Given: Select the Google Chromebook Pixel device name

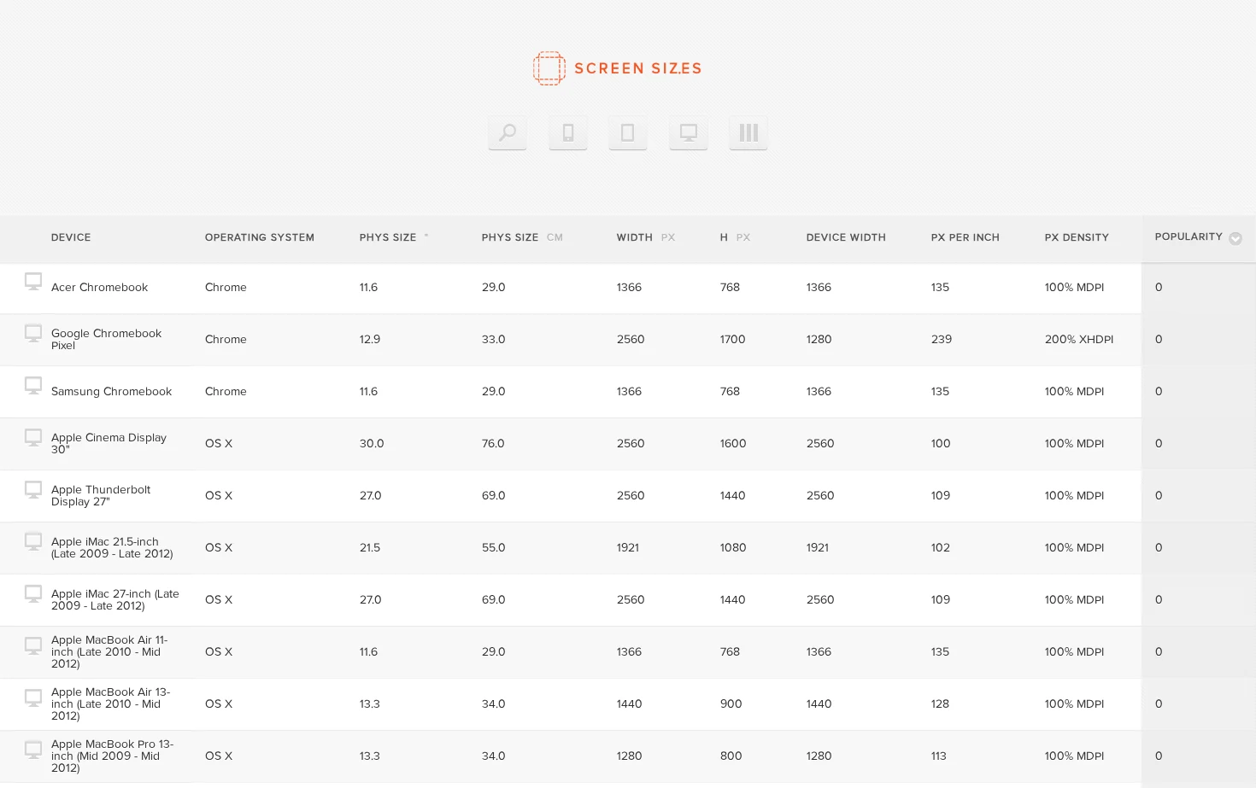Looking at the screenshot, I should coord(106,339).
